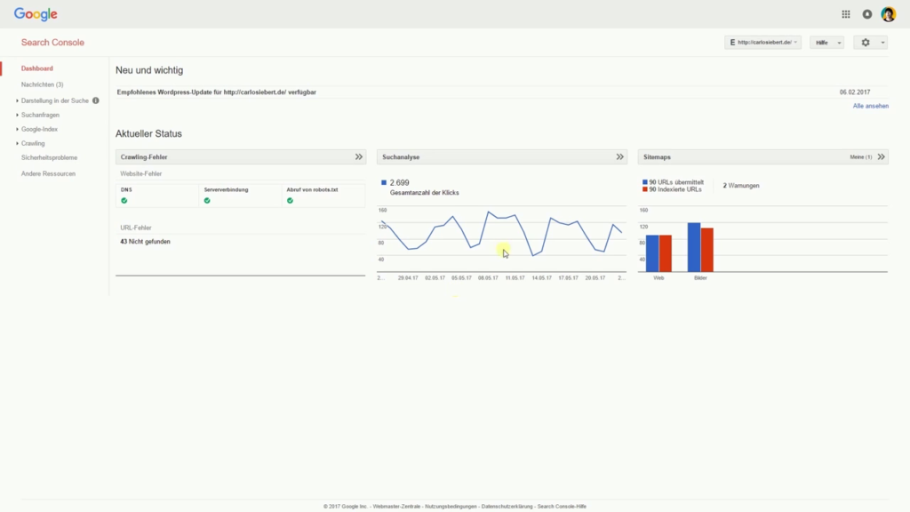
Task: Expand Darstellung in der Suche
Action: coord(55,100)
